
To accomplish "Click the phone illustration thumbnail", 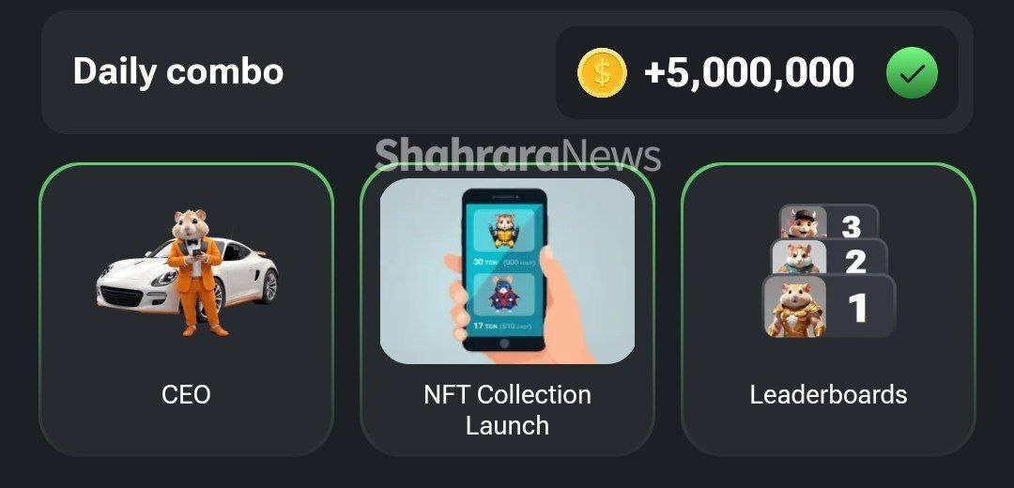I will pos(508,271).
